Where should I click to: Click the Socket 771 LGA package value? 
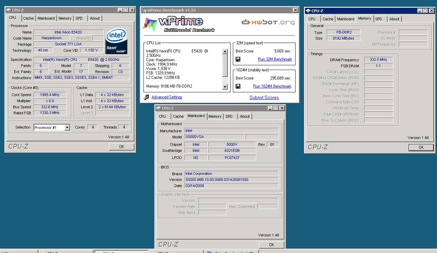68,44
